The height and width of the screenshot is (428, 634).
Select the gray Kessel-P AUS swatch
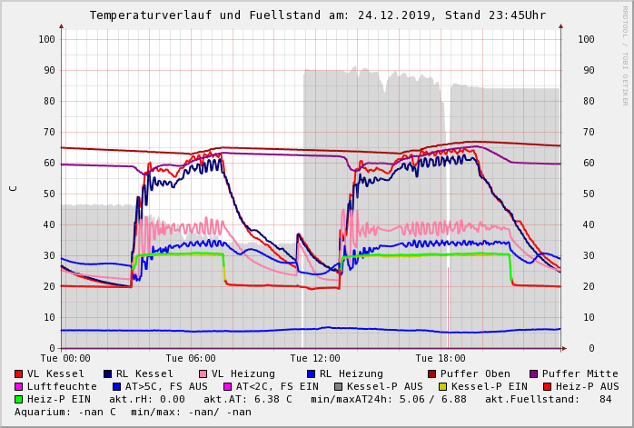tap(338, 386)
